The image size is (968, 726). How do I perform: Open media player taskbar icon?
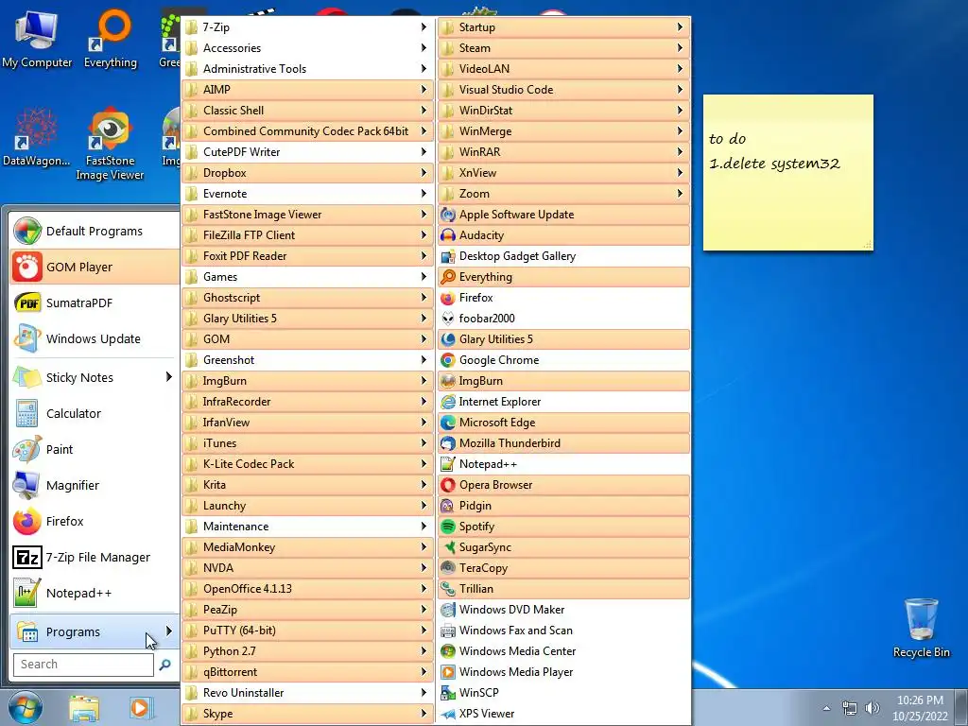click(x=140, y=708)
